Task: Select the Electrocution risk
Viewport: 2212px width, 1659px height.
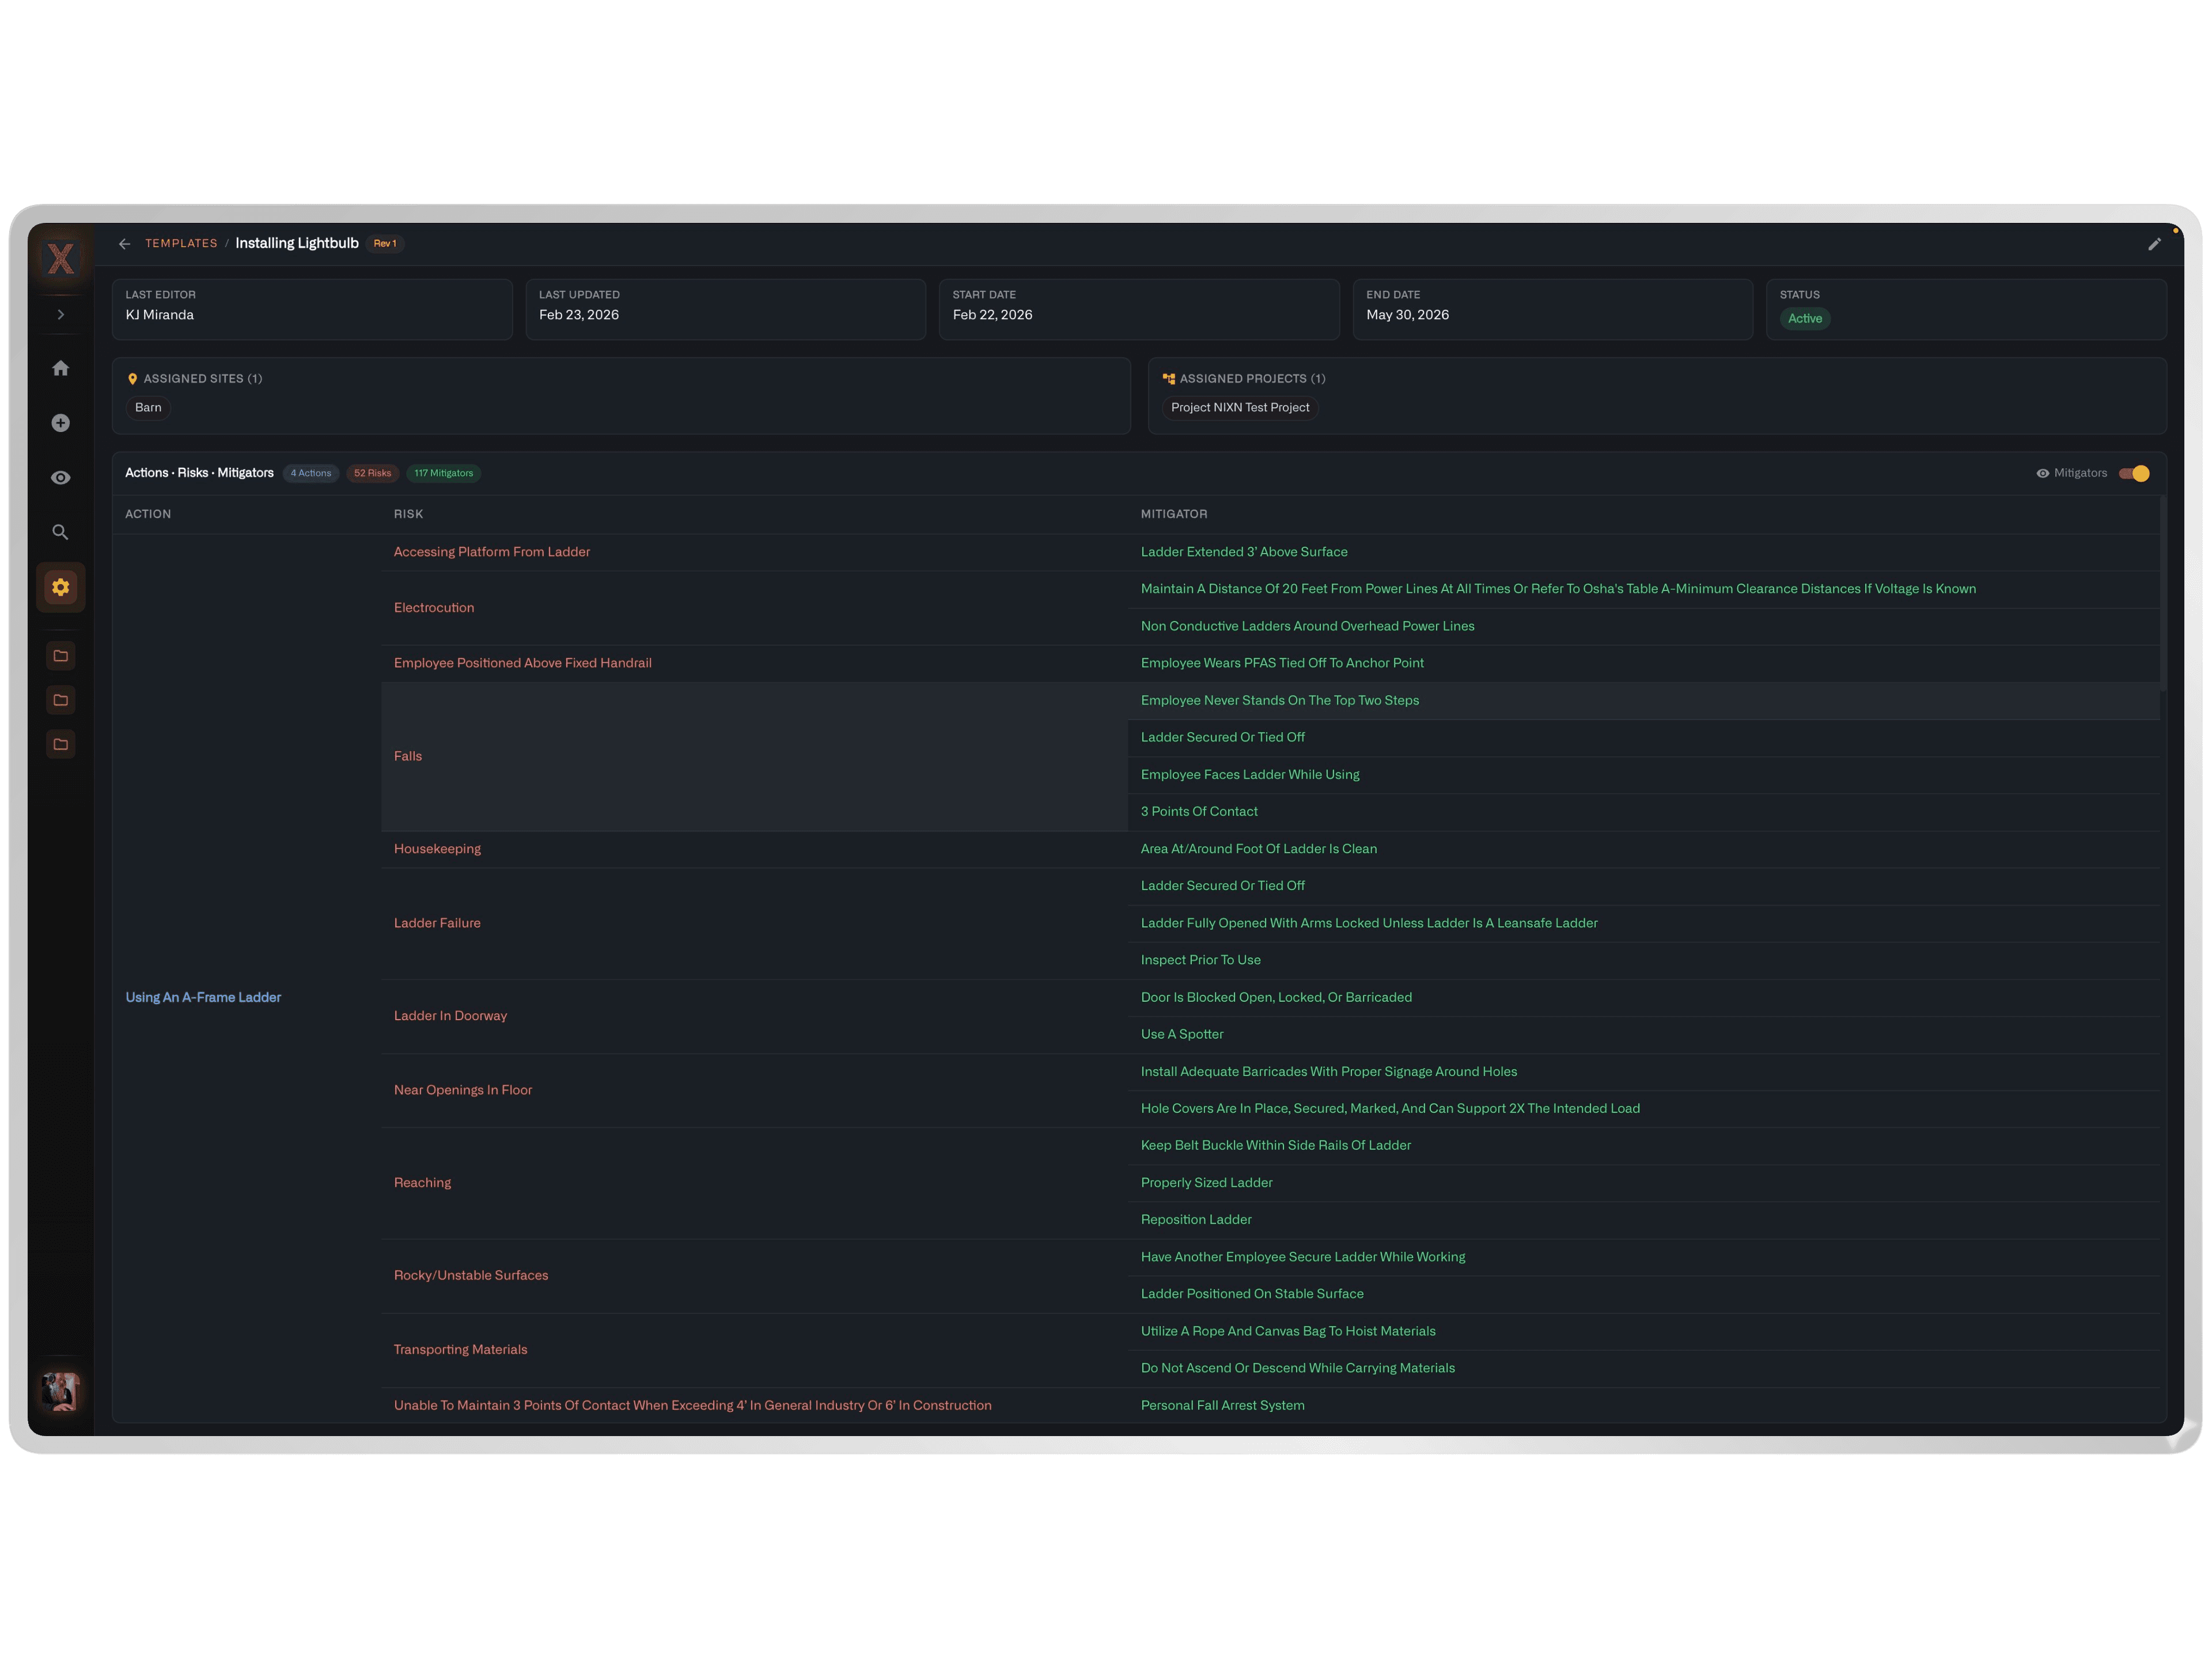Action: pyautogui.click(x=434, y=607)
